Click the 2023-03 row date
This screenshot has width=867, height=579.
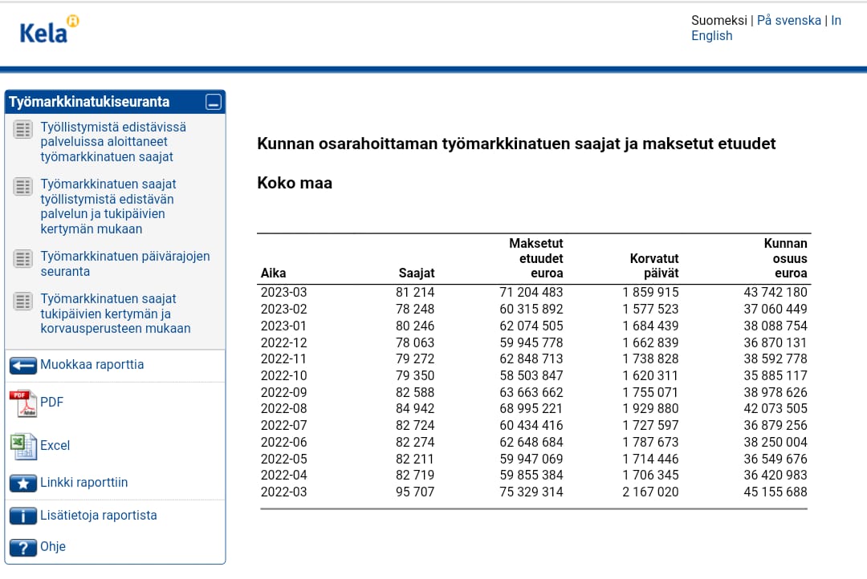tap(283, 292)
